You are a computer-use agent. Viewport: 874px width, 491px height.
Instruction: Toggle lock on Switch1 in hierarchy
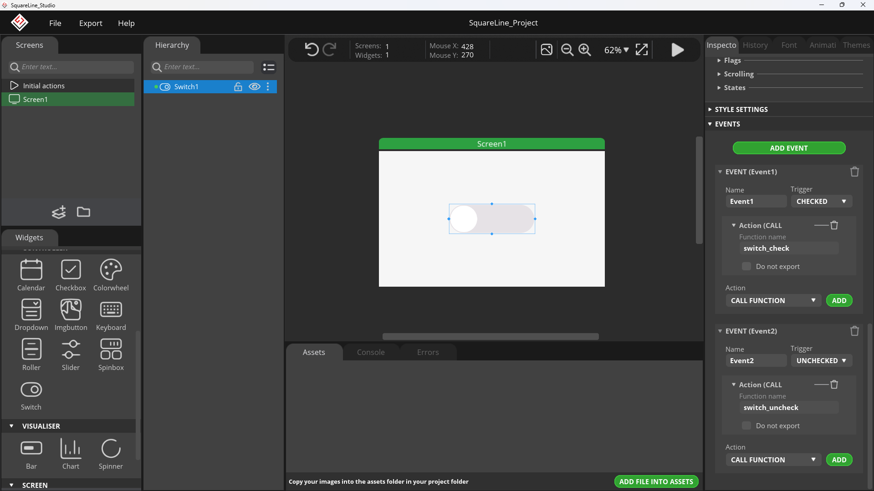(238, 86)
